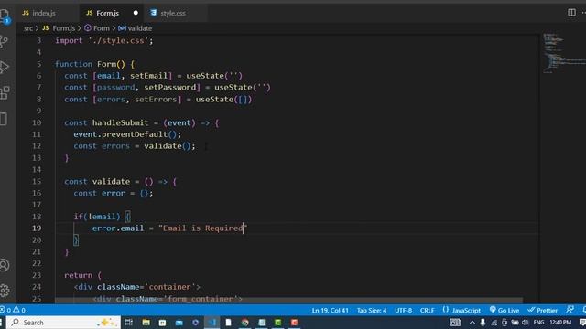586x329 pixels.
Task: Open the green C app in taskbar
Action: point(277,323)
